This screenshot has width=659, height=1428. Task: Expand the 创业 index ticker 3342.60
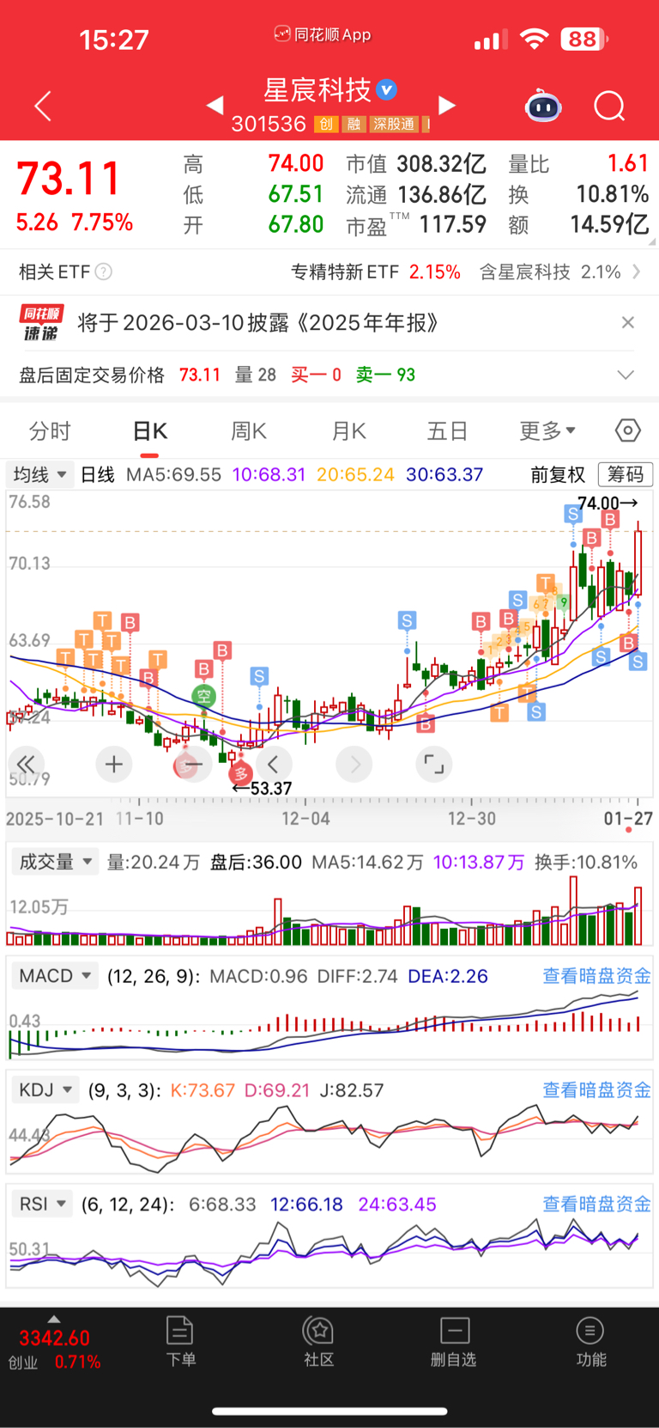tap(54, 1343)
